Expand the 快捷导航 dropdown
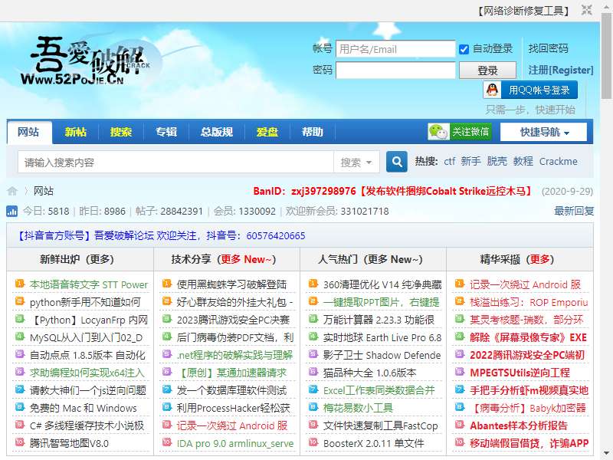 [x=544, y=132]
